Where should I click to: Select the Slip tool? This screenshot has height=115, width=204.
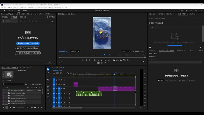click(x=48, y=83)
